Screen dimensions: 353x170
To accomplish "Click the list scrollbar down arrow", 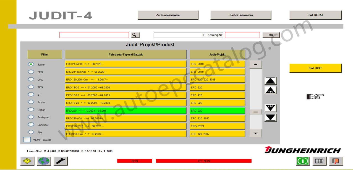I will [256, 133].
